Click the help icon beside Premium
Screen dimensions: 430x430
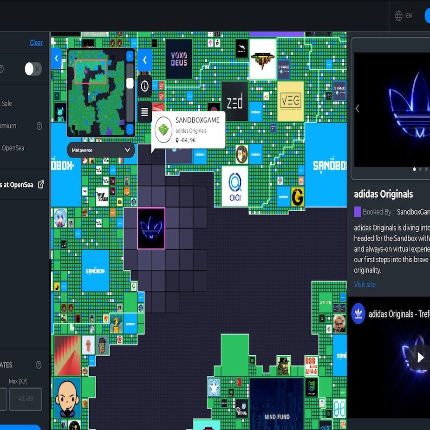(x=39, y=126)
